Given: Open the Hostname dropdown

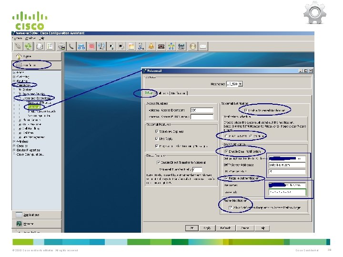Looking at the screenshot, I should [241, 84].
